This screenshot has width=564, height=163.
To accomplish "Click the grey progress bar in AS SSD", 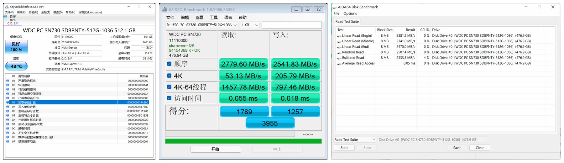I will pos(230,134).
